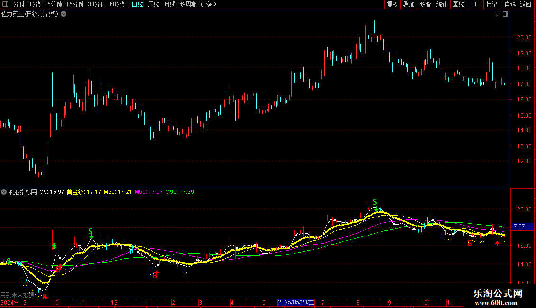This screenshot has height=308, width=536.
Task: Switch to the 日线 daily chart
Action: 138,4
